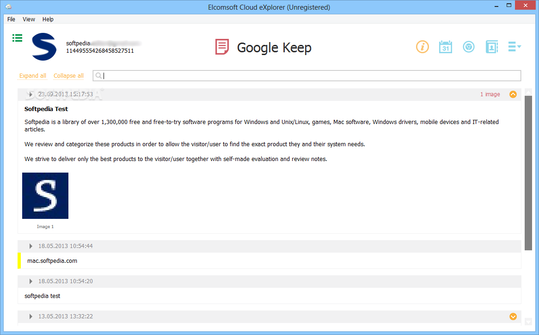
Task: Open the View menu
Action: click(x=29, y=19)
